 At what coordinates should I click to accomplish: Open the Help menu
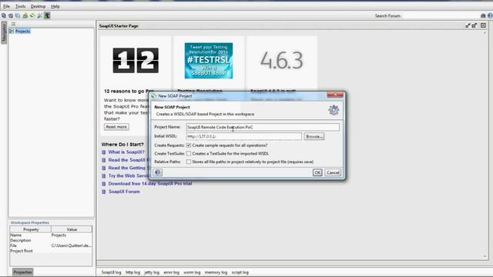click(x=55, y=6)
